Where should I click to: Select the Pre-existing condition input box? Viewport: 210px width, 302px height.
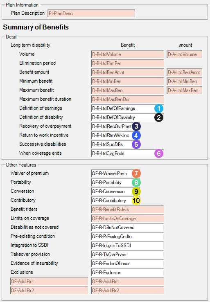[127, 237]
